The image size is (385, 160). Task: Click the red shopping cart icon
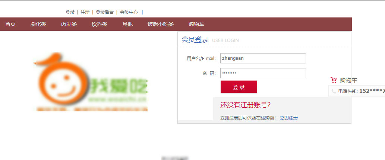click(334, 80)
